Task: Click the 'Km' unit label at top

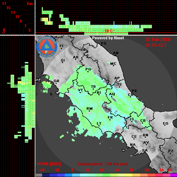Action: coord(30,4)
